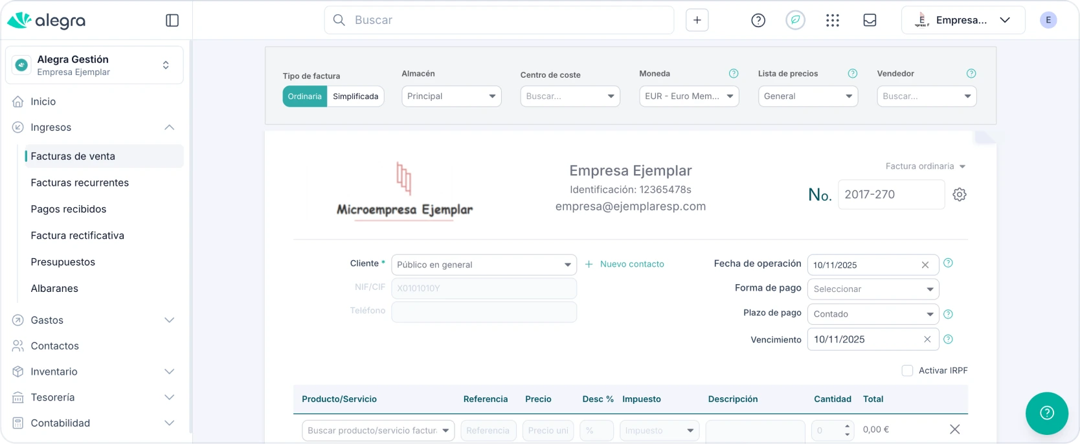Collapse the Ingresos menu section

(x=170, y=128)
